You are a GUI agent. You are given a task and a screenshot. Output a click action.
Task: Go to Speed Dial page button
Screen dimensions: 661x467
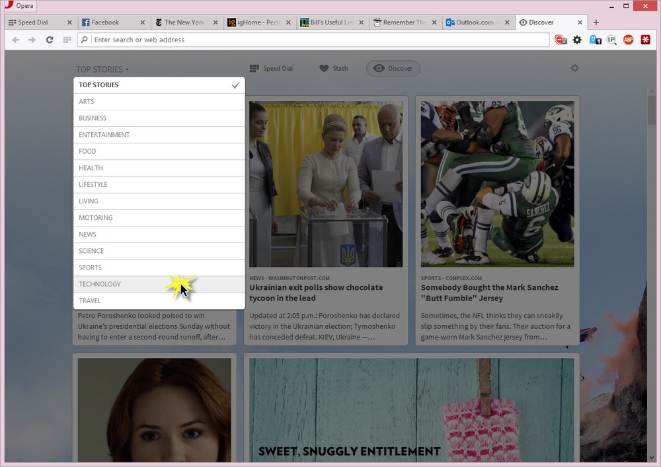tap(271, 68)
